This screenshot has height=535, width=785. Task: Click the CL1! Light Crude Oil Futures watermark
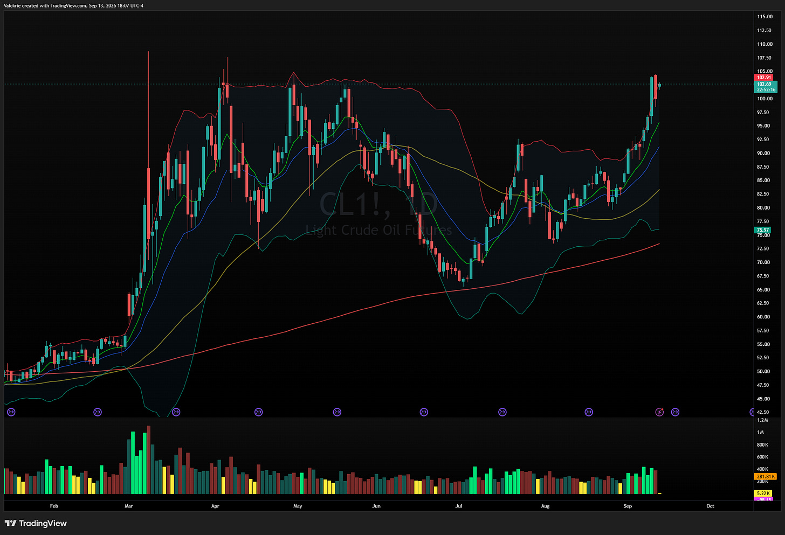point(379,213)
